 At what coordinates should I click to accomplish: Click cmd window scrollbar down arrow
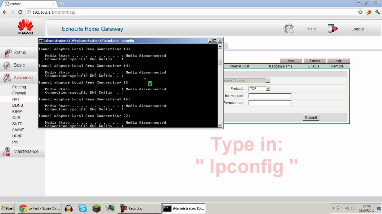[220, 125]
